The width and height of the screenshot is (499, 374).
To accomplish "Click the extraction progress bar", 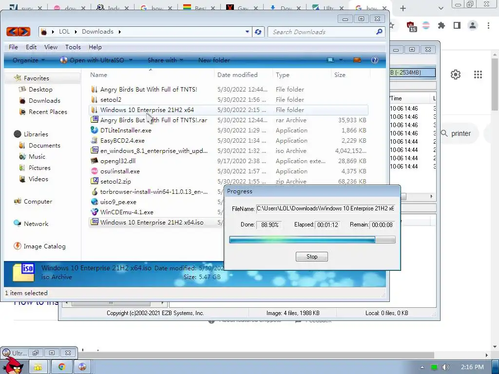I will point(312,240).
